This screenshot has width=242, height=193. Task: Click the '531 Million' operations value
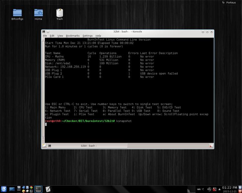point(109,60)
